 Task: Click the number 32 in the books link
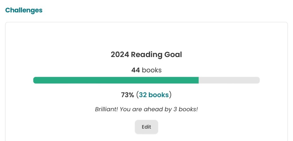click(x=143, y=95)
